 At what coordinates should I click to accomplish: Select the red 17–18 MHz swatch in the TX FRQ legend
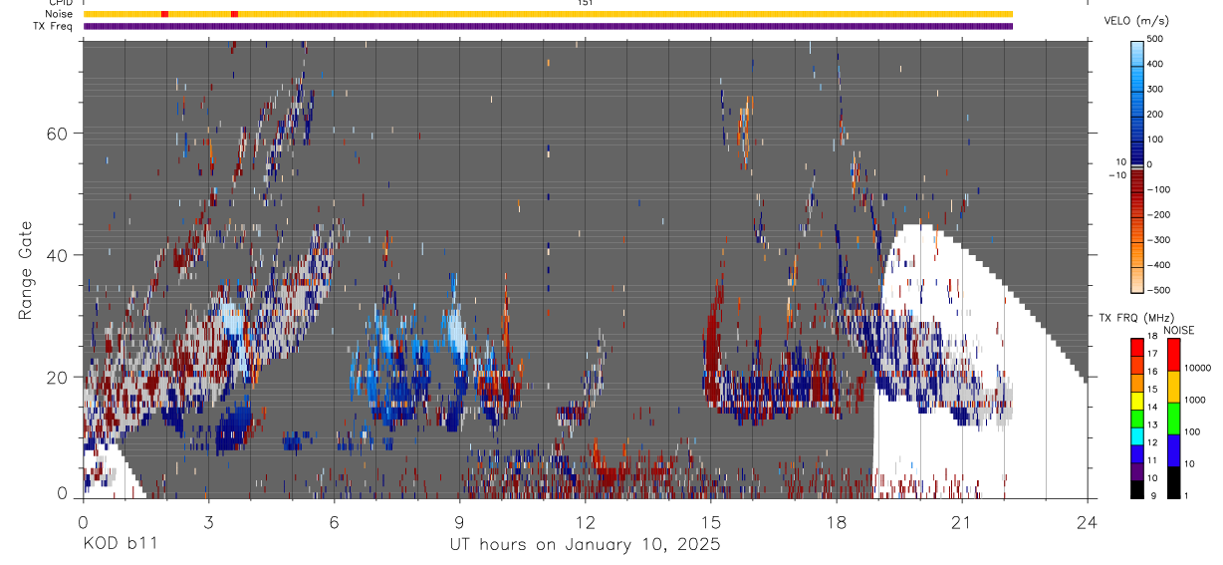pyautogui.click(x=1136, y=347)
